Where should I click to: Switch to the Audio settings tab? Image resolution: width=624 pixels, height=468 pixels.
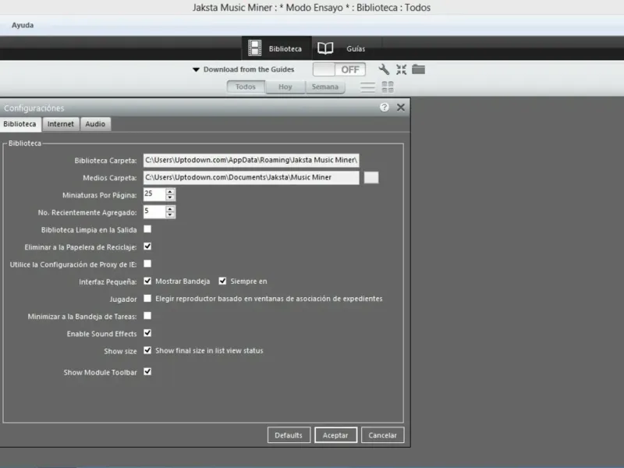tap(95, 124)
